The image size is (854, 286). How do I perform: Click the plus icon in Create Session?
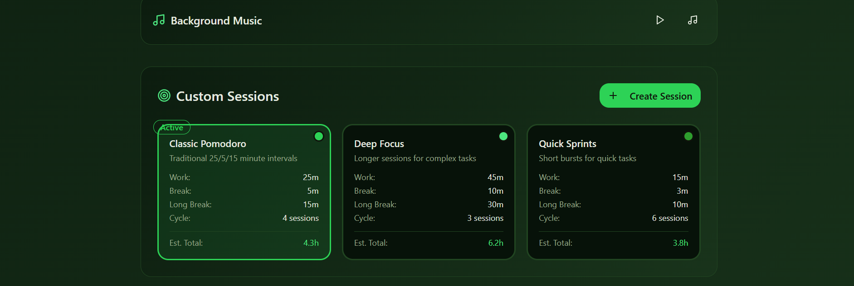613,95
